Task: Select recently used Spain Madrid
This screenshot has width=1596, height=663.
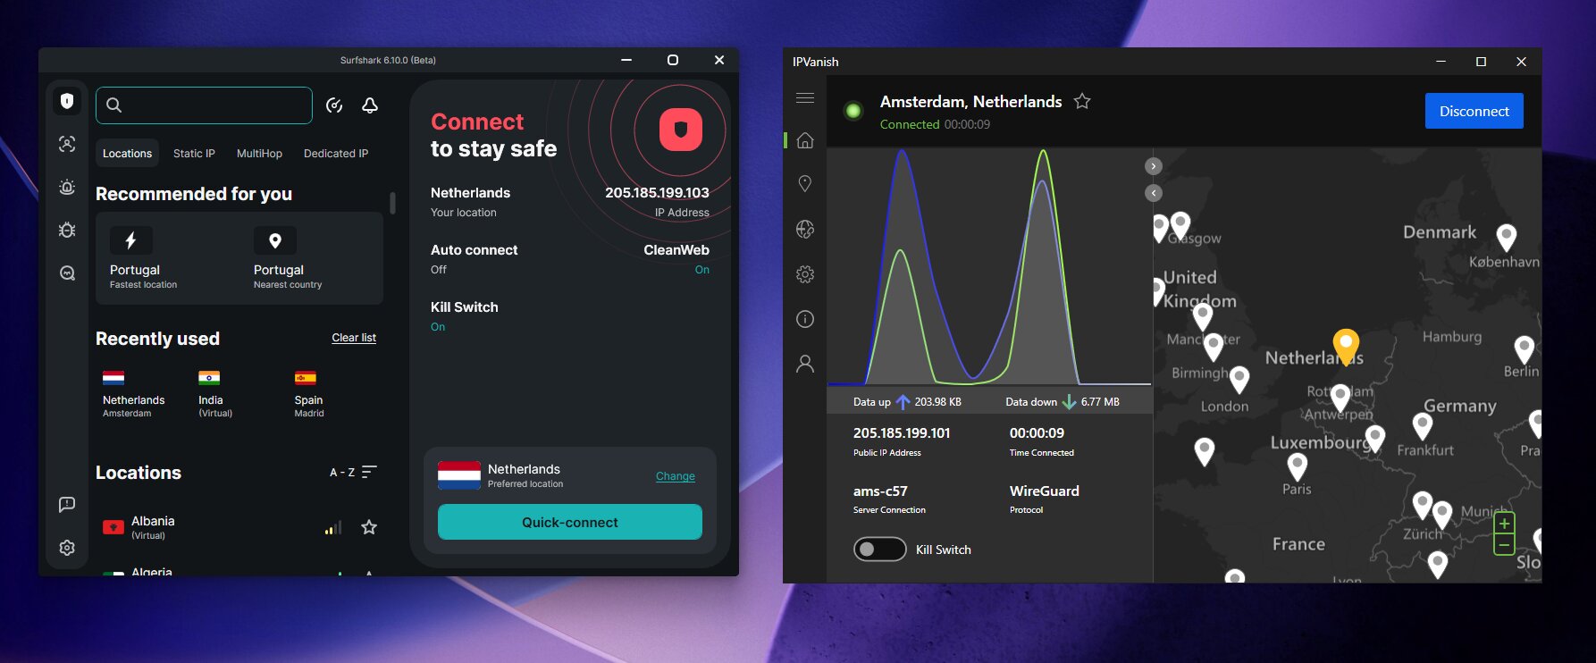Action: pos(309,394)
